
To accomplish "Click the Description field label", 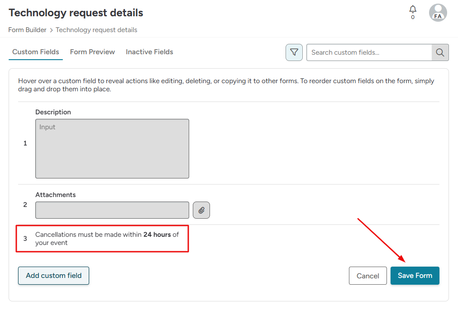I will pyautogui.click(x=53, y=112).
